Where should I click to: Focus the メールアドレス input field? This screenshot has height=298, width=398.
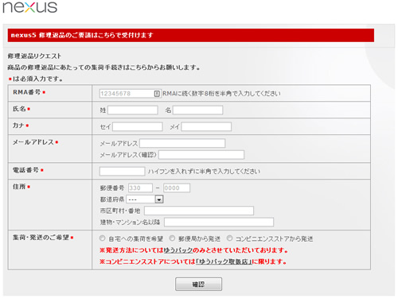[182, 143]
